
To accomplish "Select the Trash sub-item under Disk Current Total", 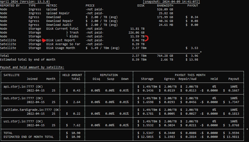I will pos(74,32).
